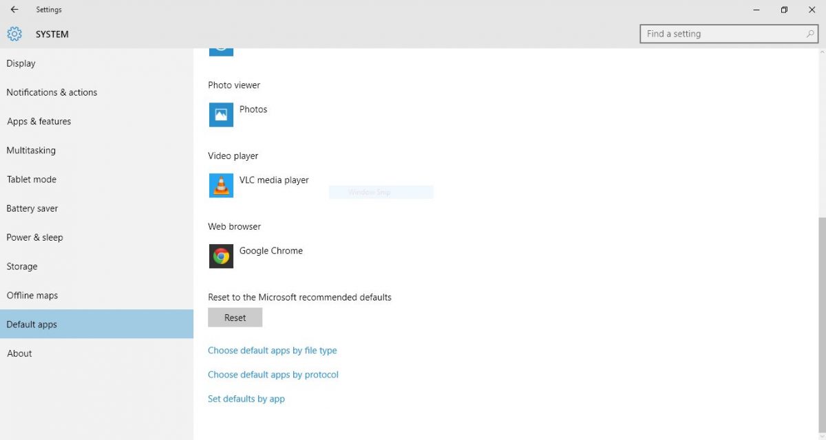
Task: Click the search magnifier icon
Action: tap(810, 34)
